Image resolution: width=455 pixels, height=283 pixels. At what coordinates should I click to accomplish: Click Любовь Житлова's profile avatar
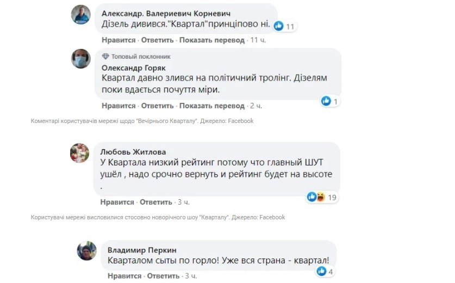[79, 153]
